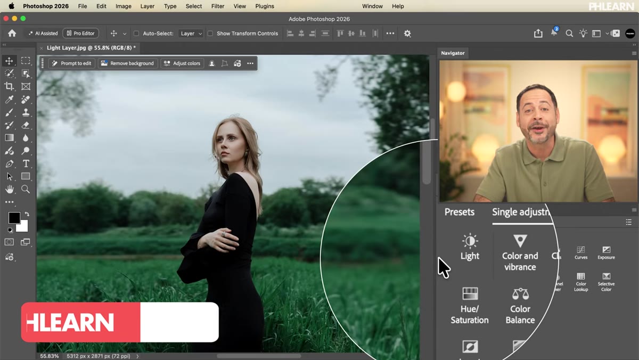Open Change Screen Mode button
Screen dimensions: 639x360
pos(26,242)
